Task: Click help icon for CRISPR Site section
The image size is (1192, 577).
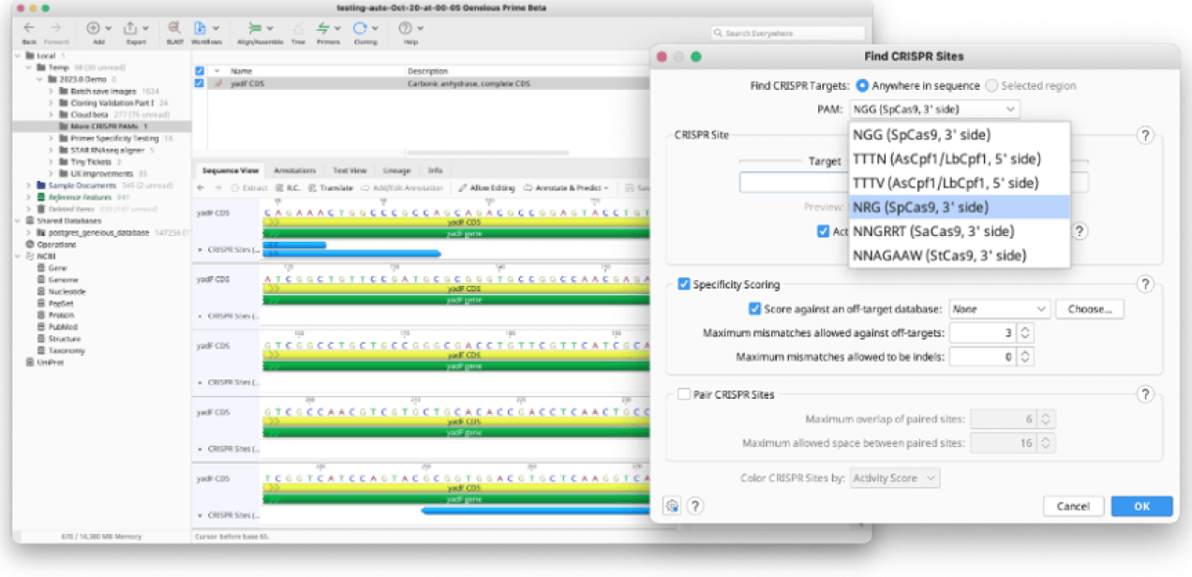Action: tap(1144, 135)
